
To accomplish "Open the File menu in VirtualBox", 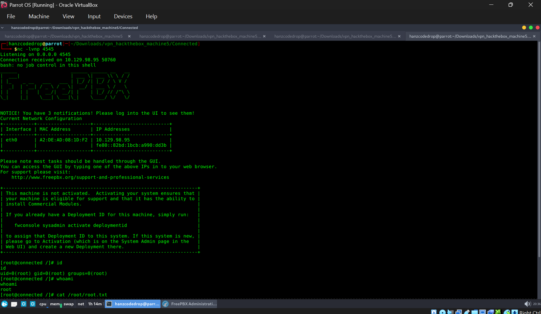I will [11, 16].
